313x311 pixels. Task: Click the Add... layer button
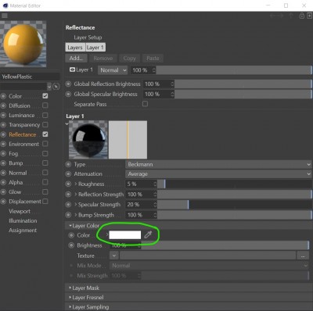[76, 58]
